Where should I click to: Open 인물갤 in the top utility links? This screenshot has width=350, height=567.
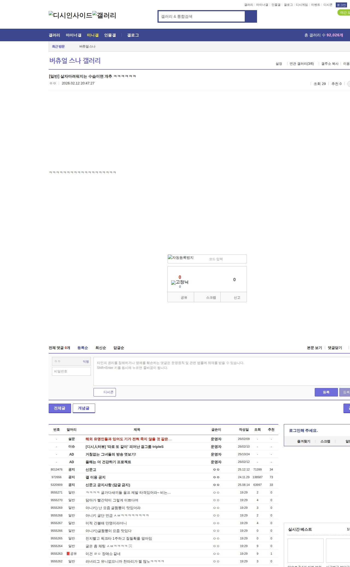276,5
